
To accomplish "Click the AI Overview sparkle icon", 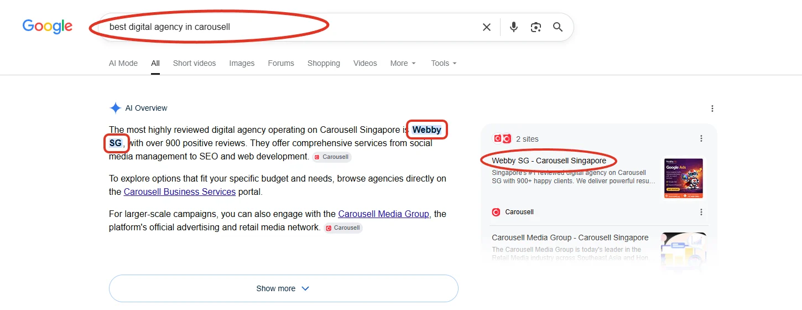I will click(115, 108).
